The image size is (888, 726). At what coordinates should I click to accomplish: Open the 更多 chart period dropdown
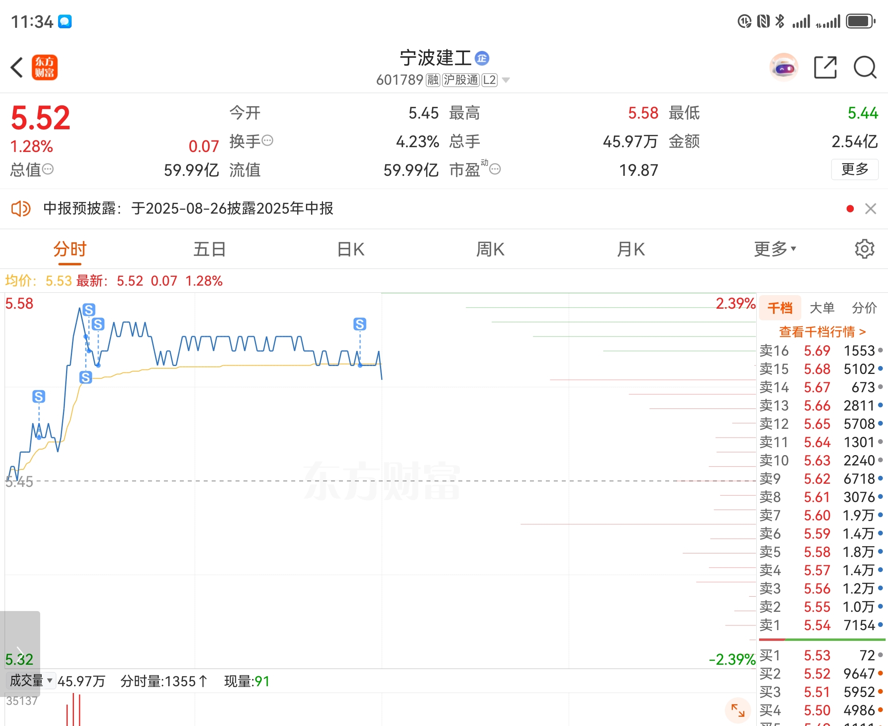[775, 249]
